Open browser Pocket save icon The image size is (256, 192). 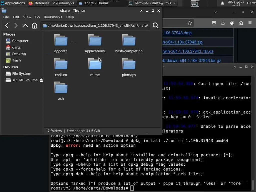[214, 23]
